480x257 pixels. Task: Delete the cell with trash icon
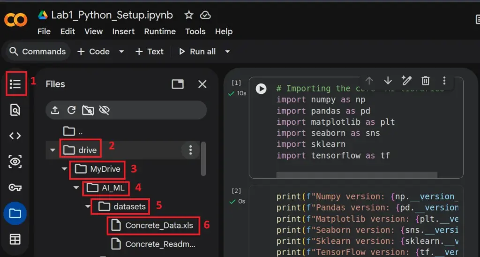tap(426, 81)
